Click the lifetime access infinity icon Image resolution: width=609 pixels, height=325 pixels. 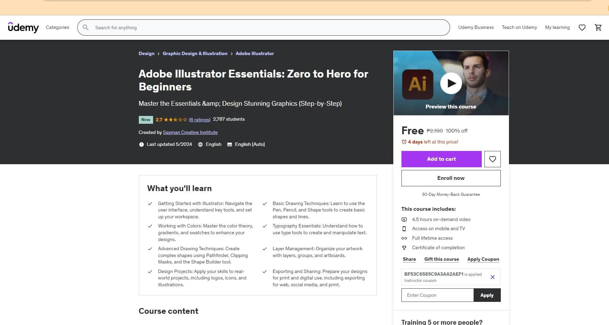tap(404, 238)
